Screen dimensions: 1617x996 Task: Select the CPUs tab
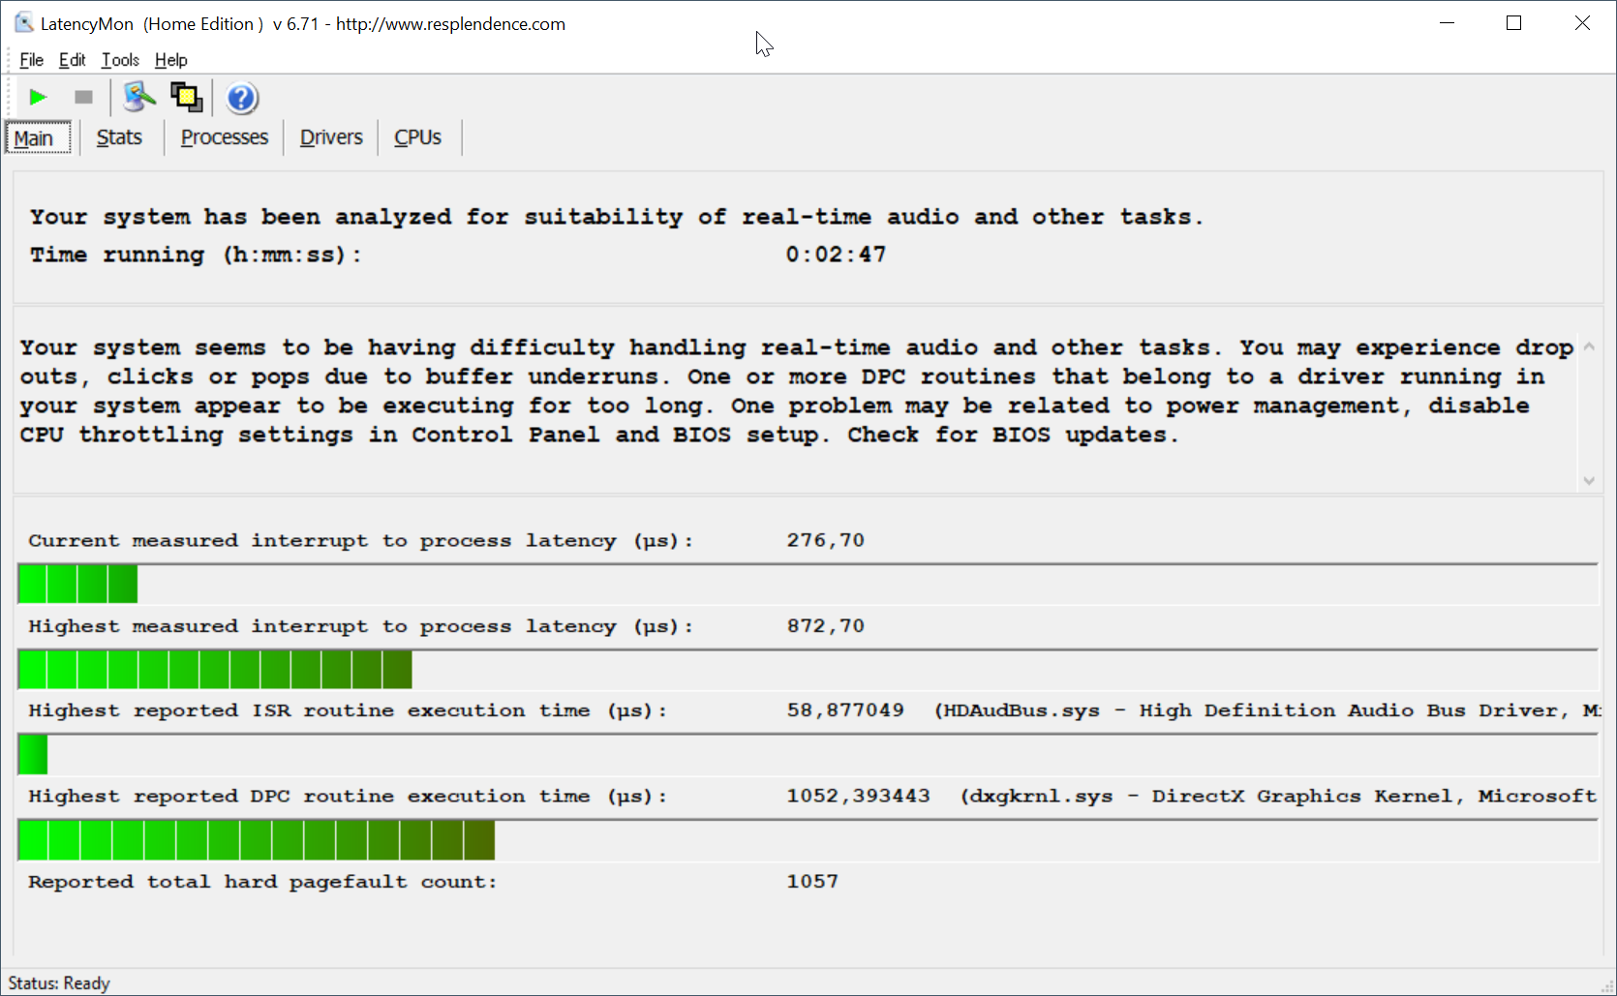click(417, 137)
